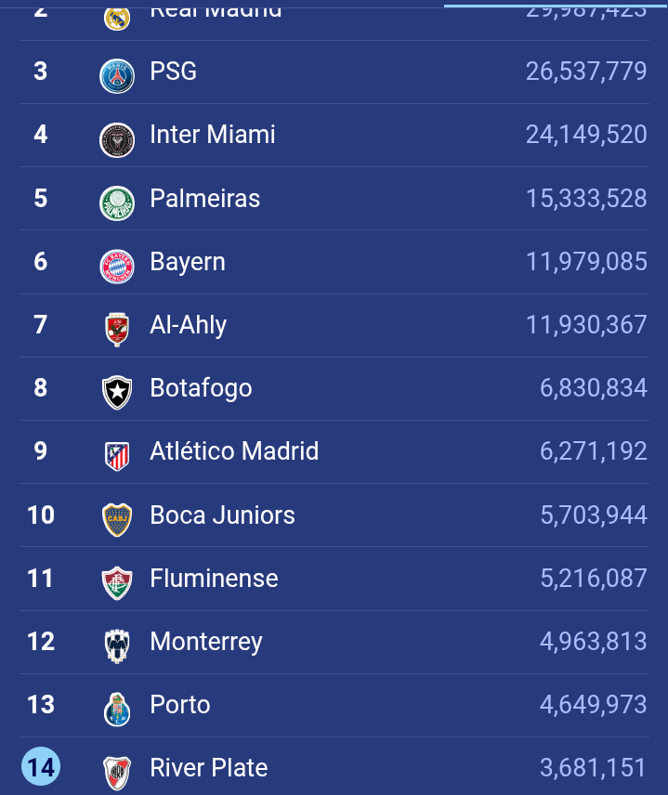Click the Bayern Munich club crest

(117, 267)
